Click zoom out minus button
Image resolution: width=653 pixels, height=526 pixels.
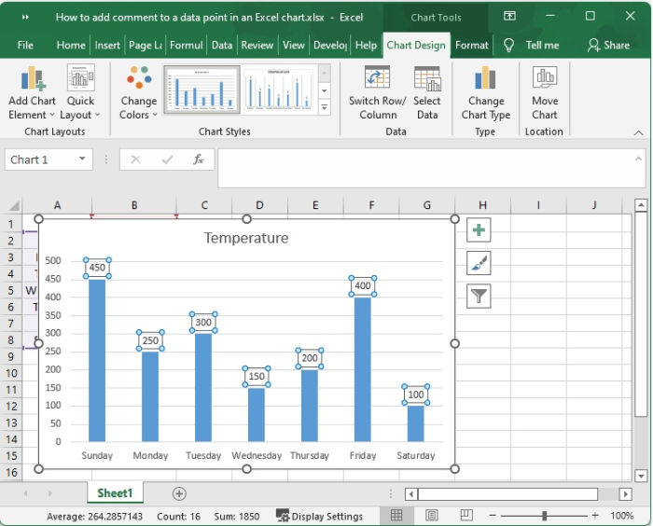pyautogui.click(x=493, y=516)
